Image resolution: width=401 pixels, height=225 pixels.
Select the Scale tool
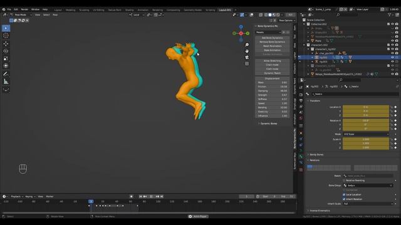coord(6,58)
